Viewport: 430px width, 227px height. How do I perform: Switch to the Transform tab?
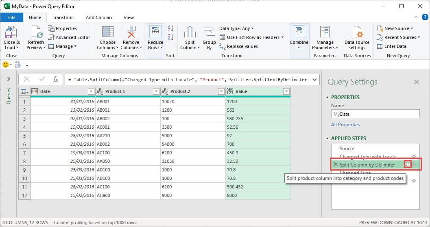tap(63, 17)
